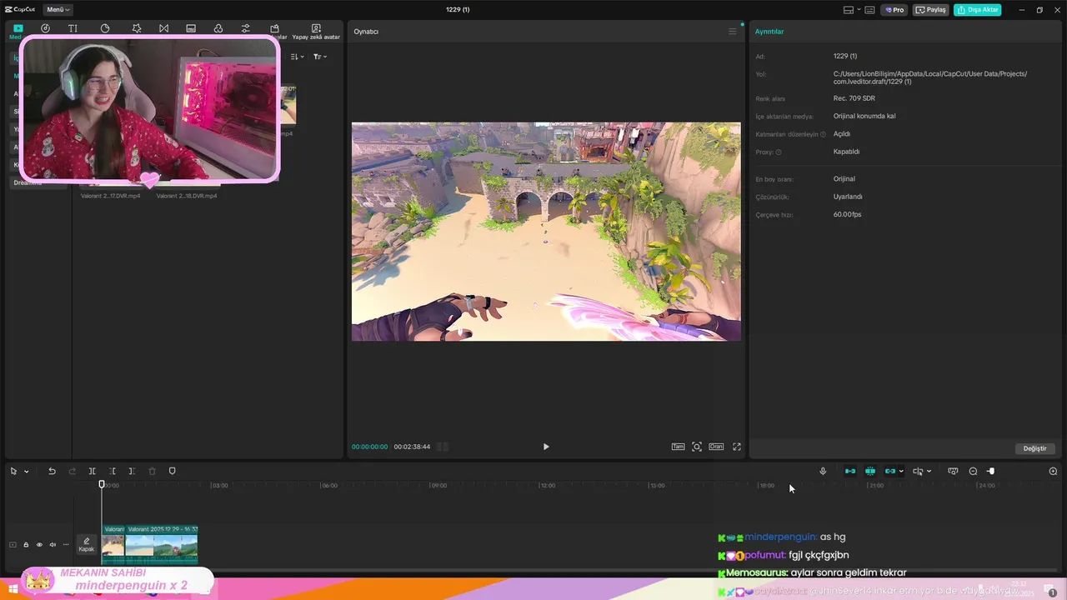Open the Oran aspect ratio button
This screenshot has width=1067, height=600.
[716, 447]
